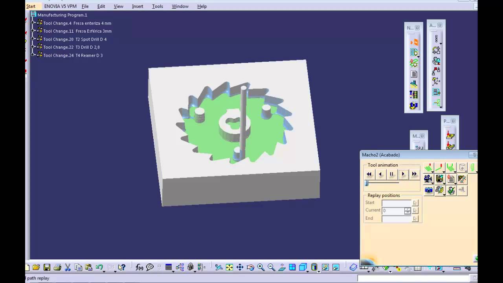Click the video camera recording icon
The image size is (503, 283).
tap(428, 179)
